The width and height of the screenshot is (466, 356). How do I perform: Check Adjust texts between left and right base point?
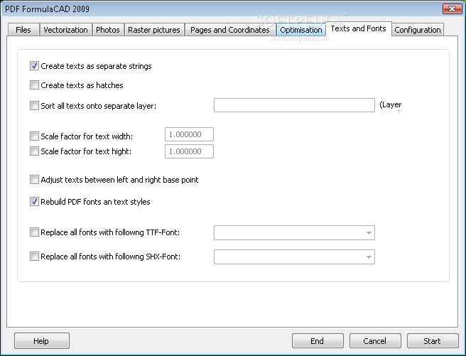(x=34, y=180)
